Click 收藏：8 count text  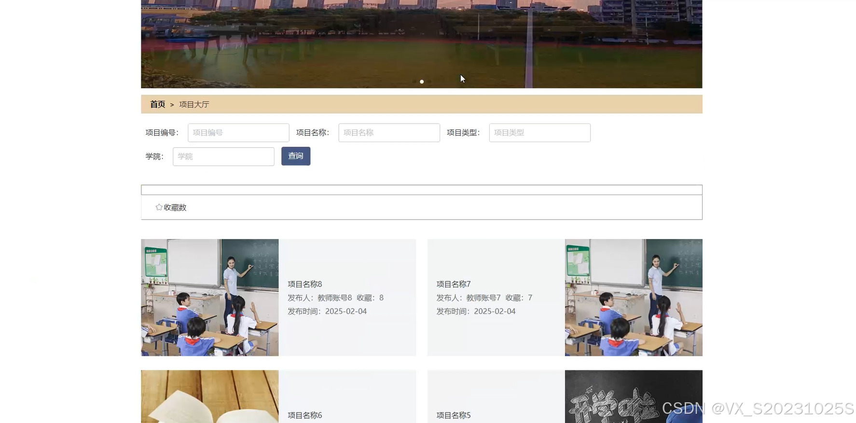point(370,297)
